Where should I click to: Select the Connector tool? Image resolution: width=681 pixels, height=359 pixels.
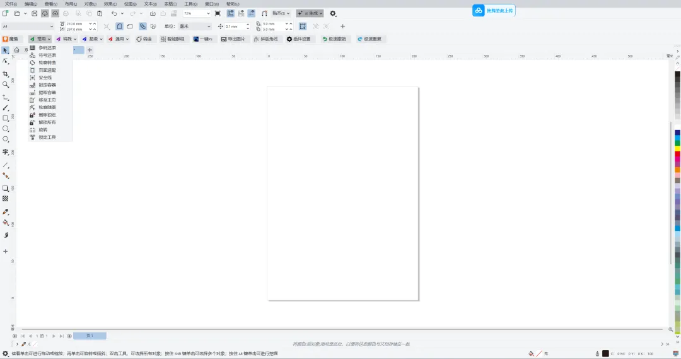(x=5, y=175)
